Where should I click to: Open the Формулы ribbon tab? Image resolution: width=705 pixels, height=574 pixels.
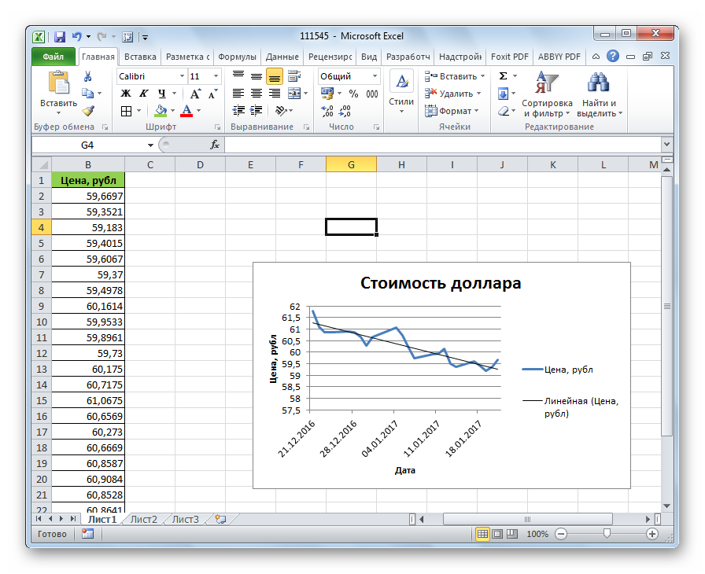(237, 57)
